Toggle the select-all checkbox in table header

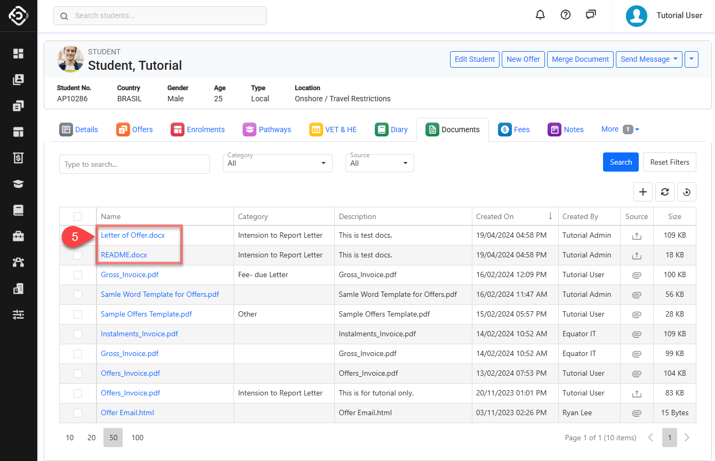[x=78, y=216]
